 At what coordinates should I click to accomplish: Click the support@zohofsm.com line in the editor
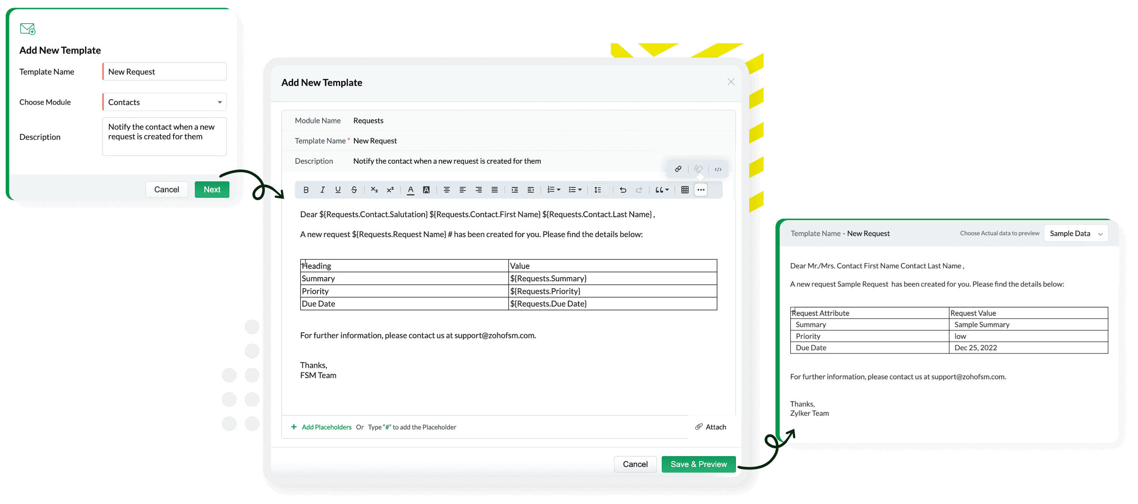(418, 335)
